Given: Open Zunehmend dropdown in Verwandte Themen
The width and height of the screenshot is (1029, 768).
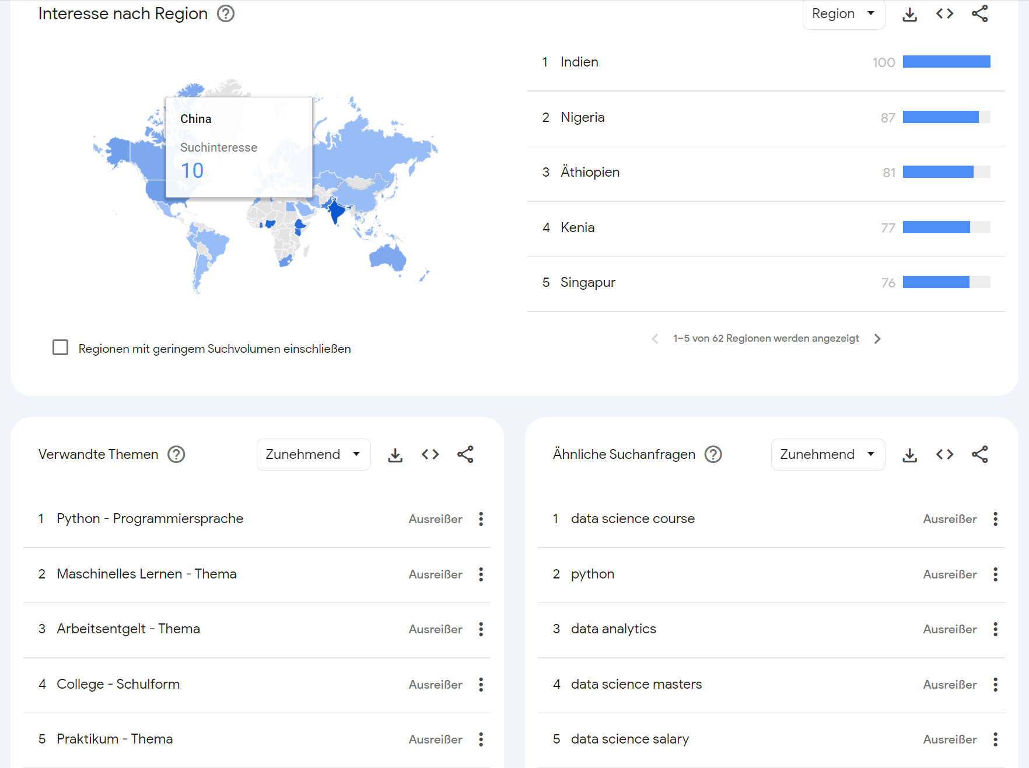Looking at the screenshot, I should click(313, 455).
